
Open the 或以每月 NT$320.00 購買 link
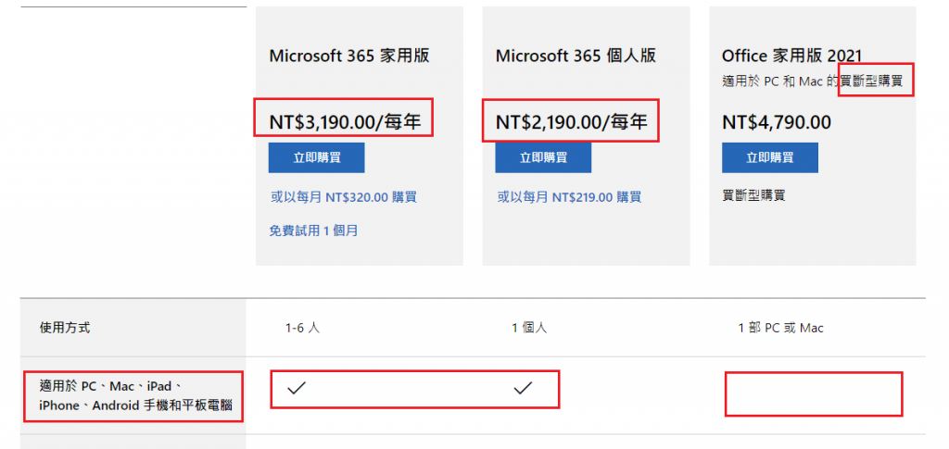343,197
